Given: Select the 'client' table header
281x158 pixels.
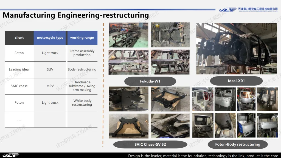Looking at the screenshot, I should tap(19, 38).
